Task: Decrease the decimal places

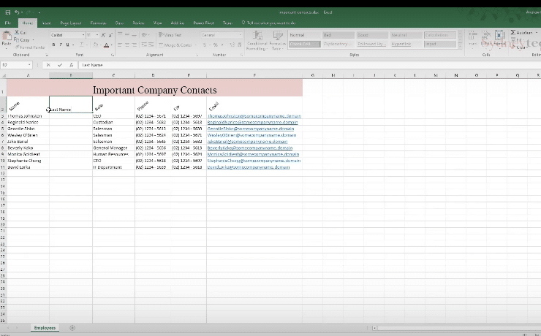Action: coord(240,45)
